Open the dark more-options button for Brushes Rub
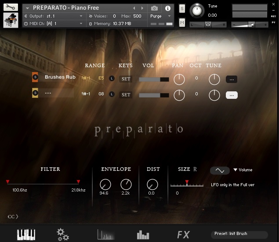Screen dimensions: 279x242 pyautogui.click(x=232, y=79)
